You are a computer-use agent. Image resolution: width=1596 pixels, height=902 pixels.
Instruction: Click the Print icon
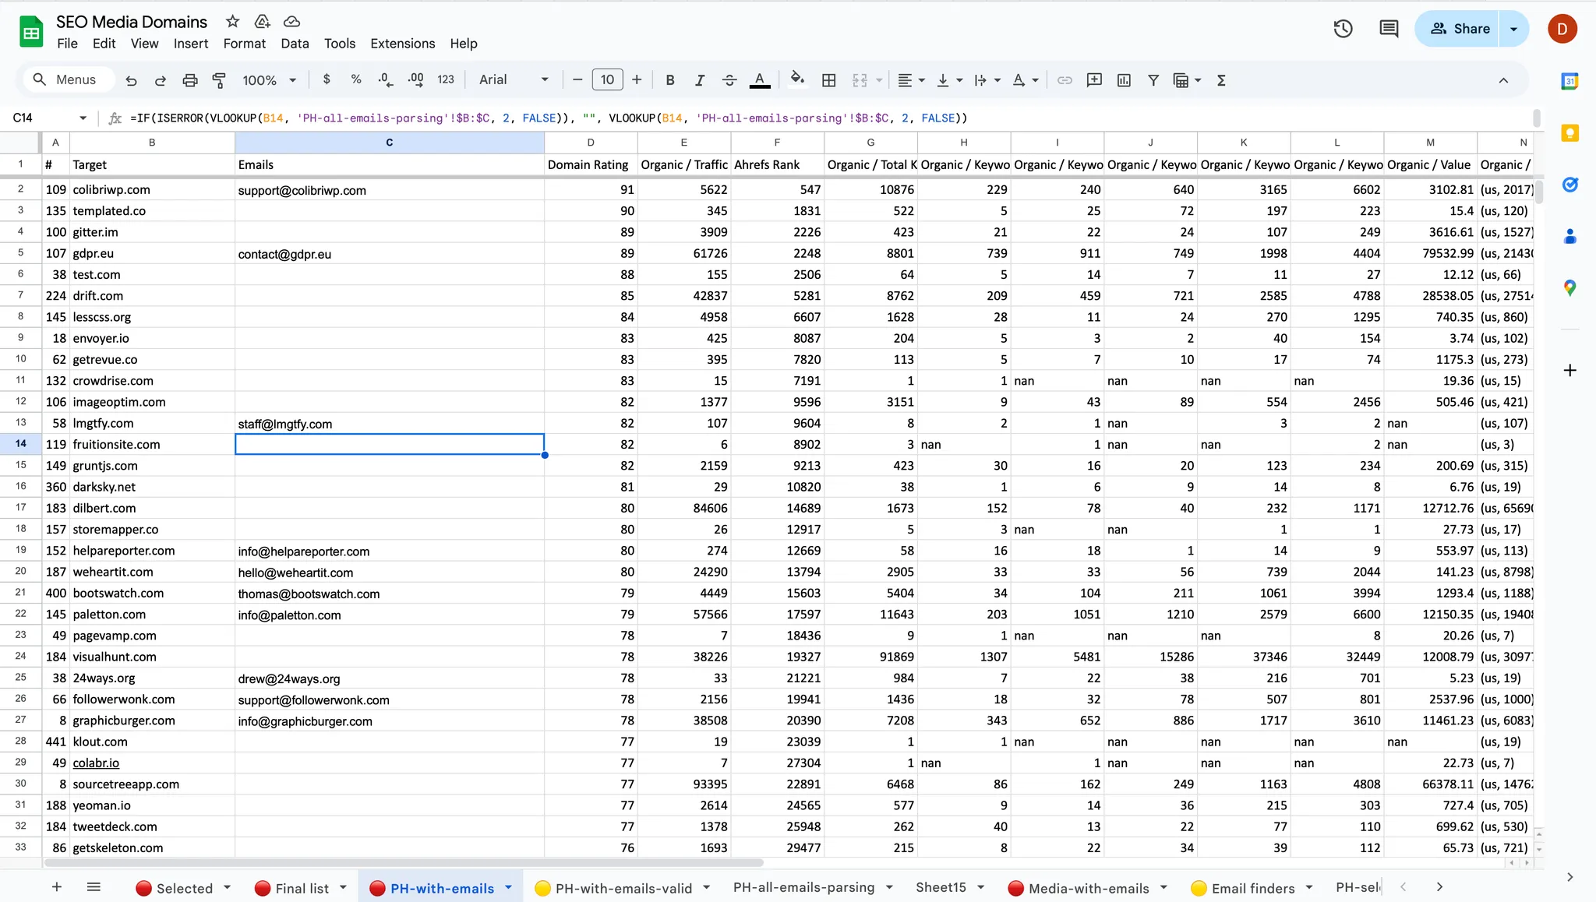point(189,80)
